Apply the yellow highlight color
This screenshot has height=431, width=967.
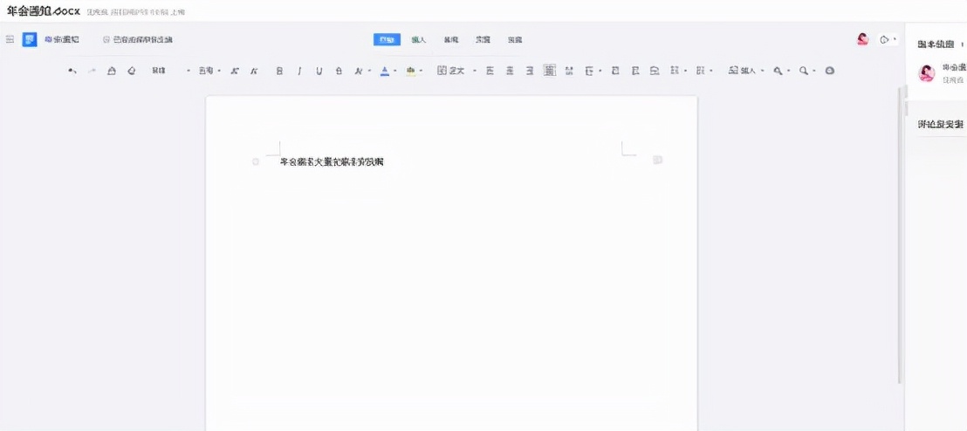(411, 71)
